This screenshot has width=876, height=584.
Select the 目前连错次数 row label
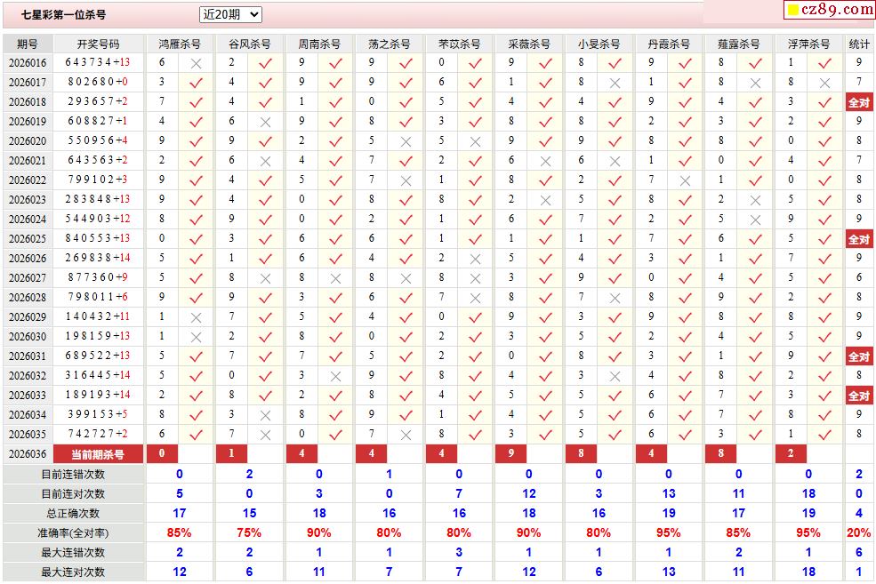point(73,475)
